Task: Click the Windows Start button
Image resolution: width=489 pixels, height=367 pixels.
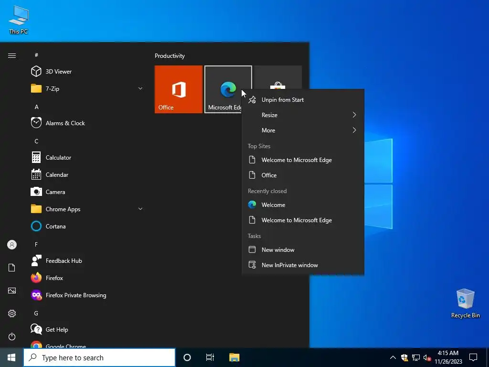Action: click(11, 357)
